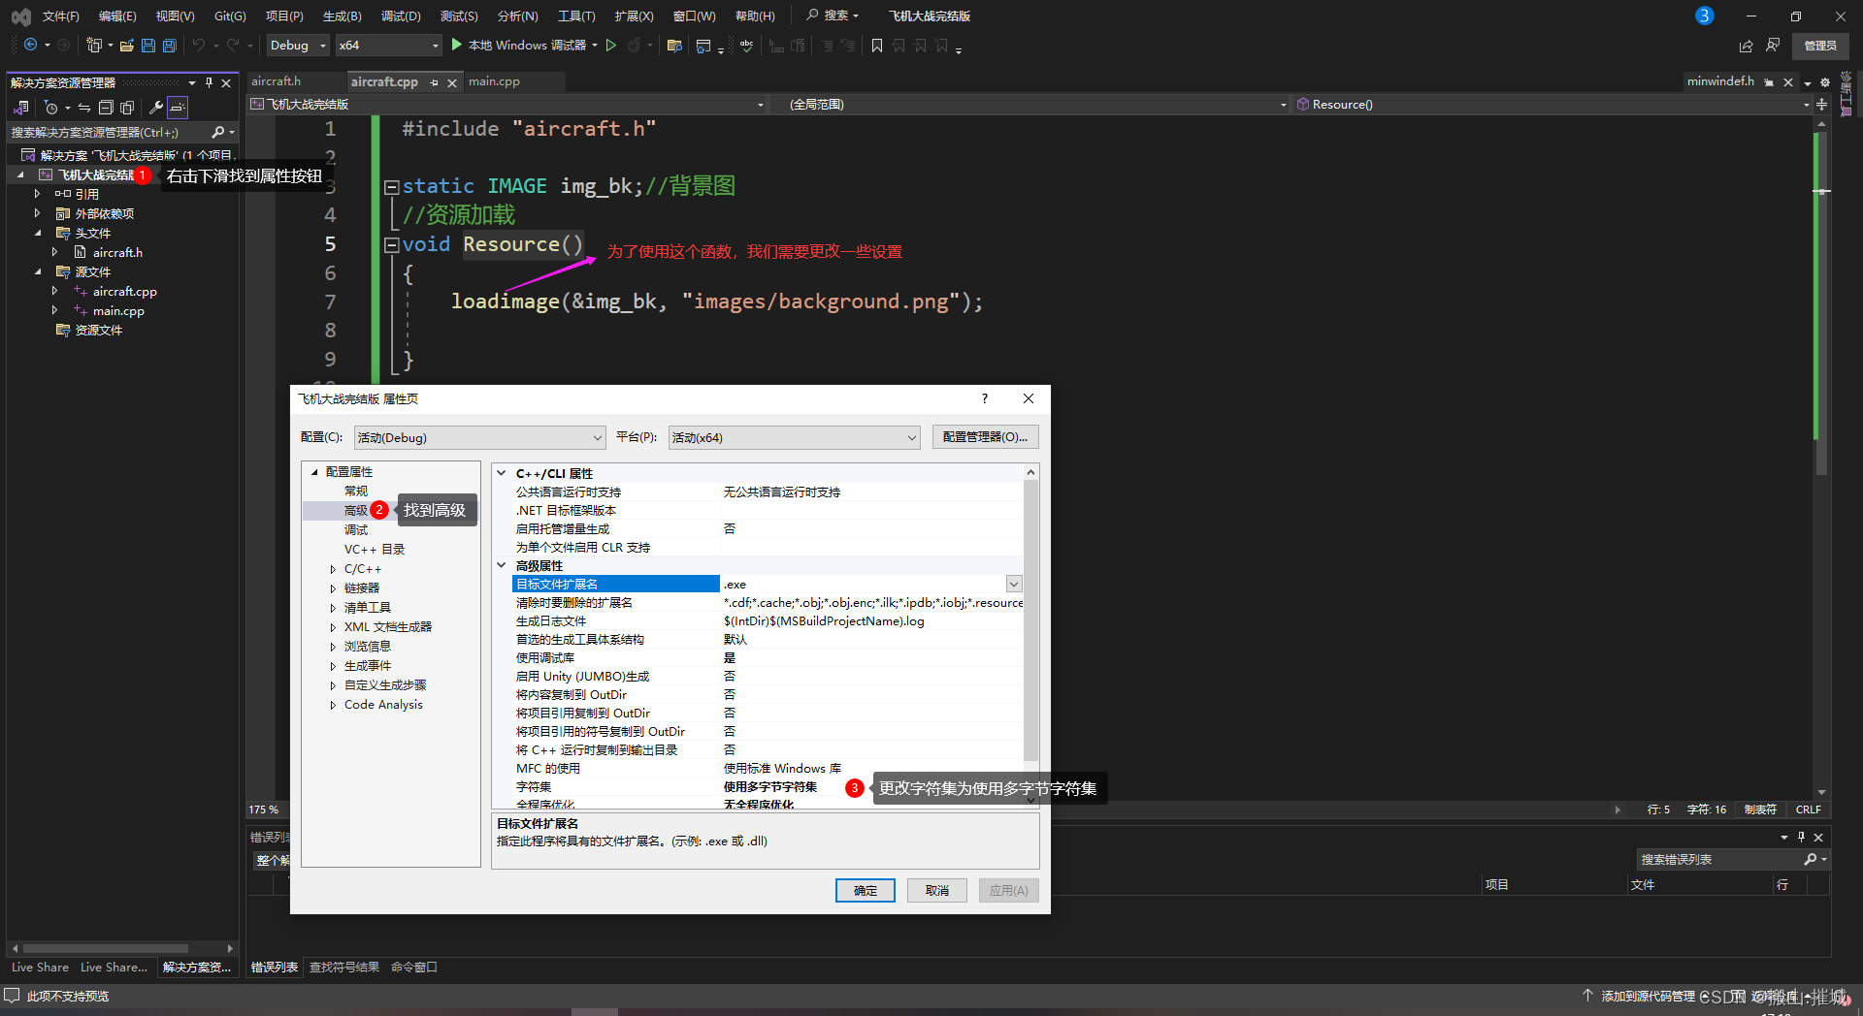1863x1016 pixels.
Task: Click the 确定 button in the property dialog
Action: pos(865,890)
